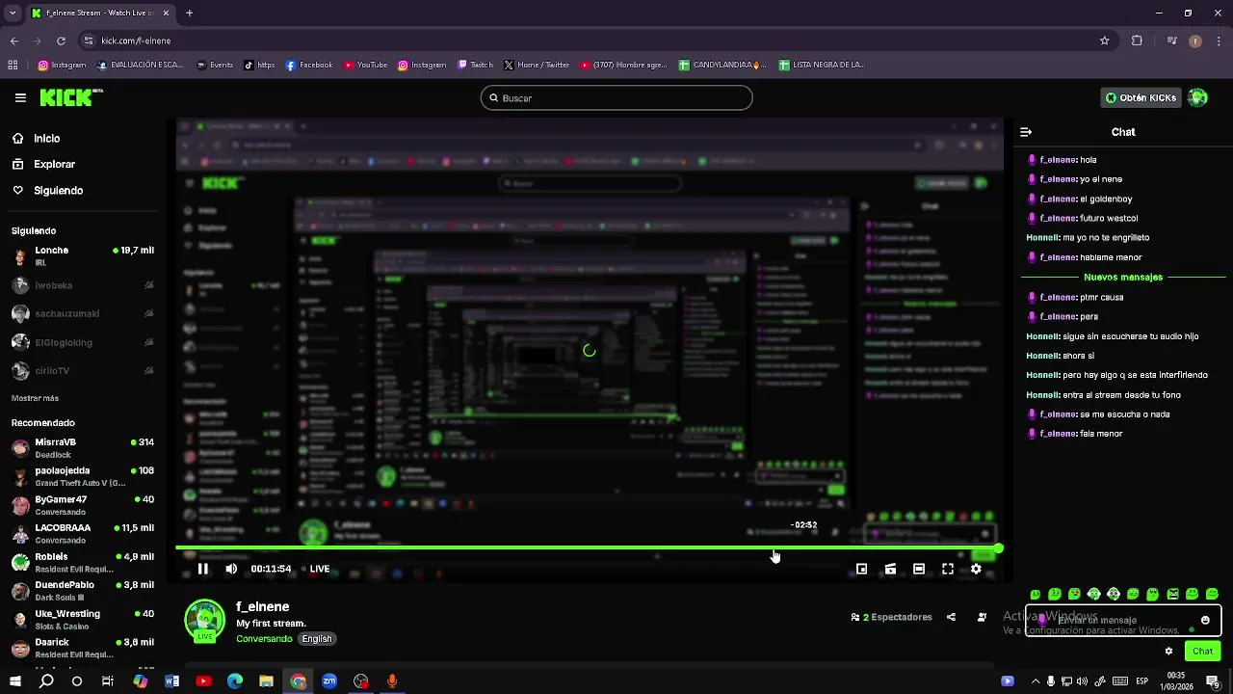Mute the stream volume
The height and width of the screenshot is (694, 1233).
click(x=231, y=569)
